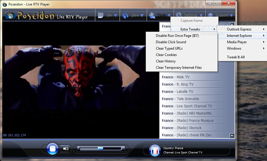Click the Support question mark icon

[x=210, y=15]
